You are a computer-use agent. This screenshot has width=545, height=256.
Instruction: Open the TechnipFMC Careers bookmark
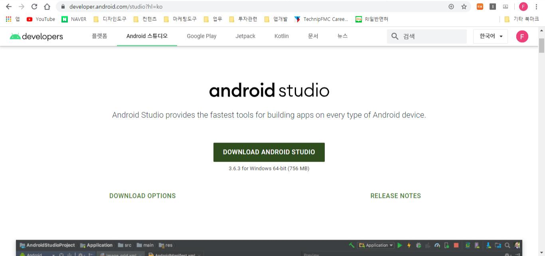(321, 19)
